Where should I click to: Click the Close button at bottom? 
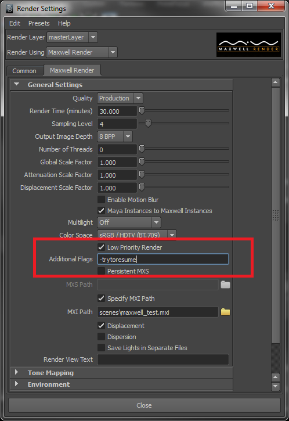coord(144,405)
